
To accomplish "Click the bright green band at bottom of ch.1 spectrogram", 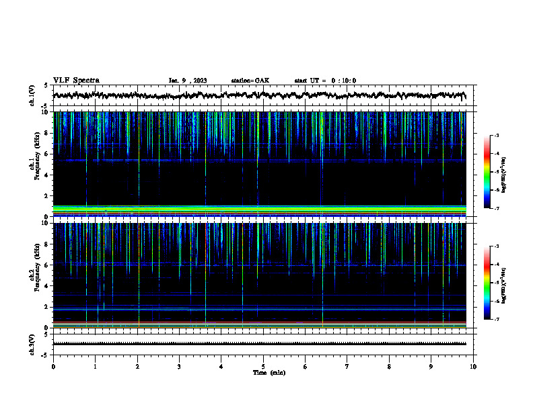I will click(x=259, y=209).
